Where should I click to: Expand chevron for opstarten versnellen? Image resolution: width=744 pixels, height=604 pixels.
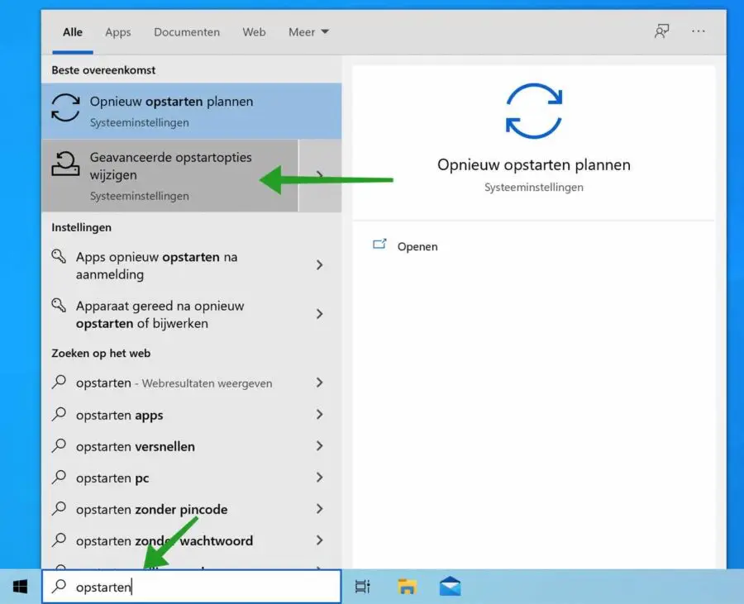[x=320, y=445]
